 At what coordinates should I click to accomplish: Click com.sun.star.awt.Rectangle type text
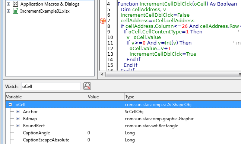coord(151,126)
